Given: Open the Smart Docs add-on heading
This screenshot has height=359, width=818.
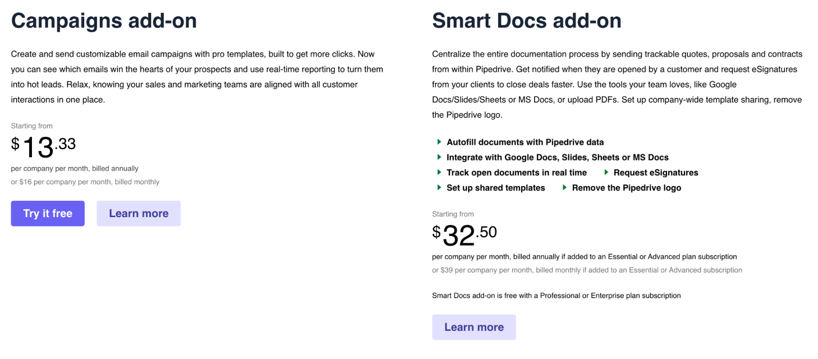Looking at the screenshot, I should tap(527, 20).
